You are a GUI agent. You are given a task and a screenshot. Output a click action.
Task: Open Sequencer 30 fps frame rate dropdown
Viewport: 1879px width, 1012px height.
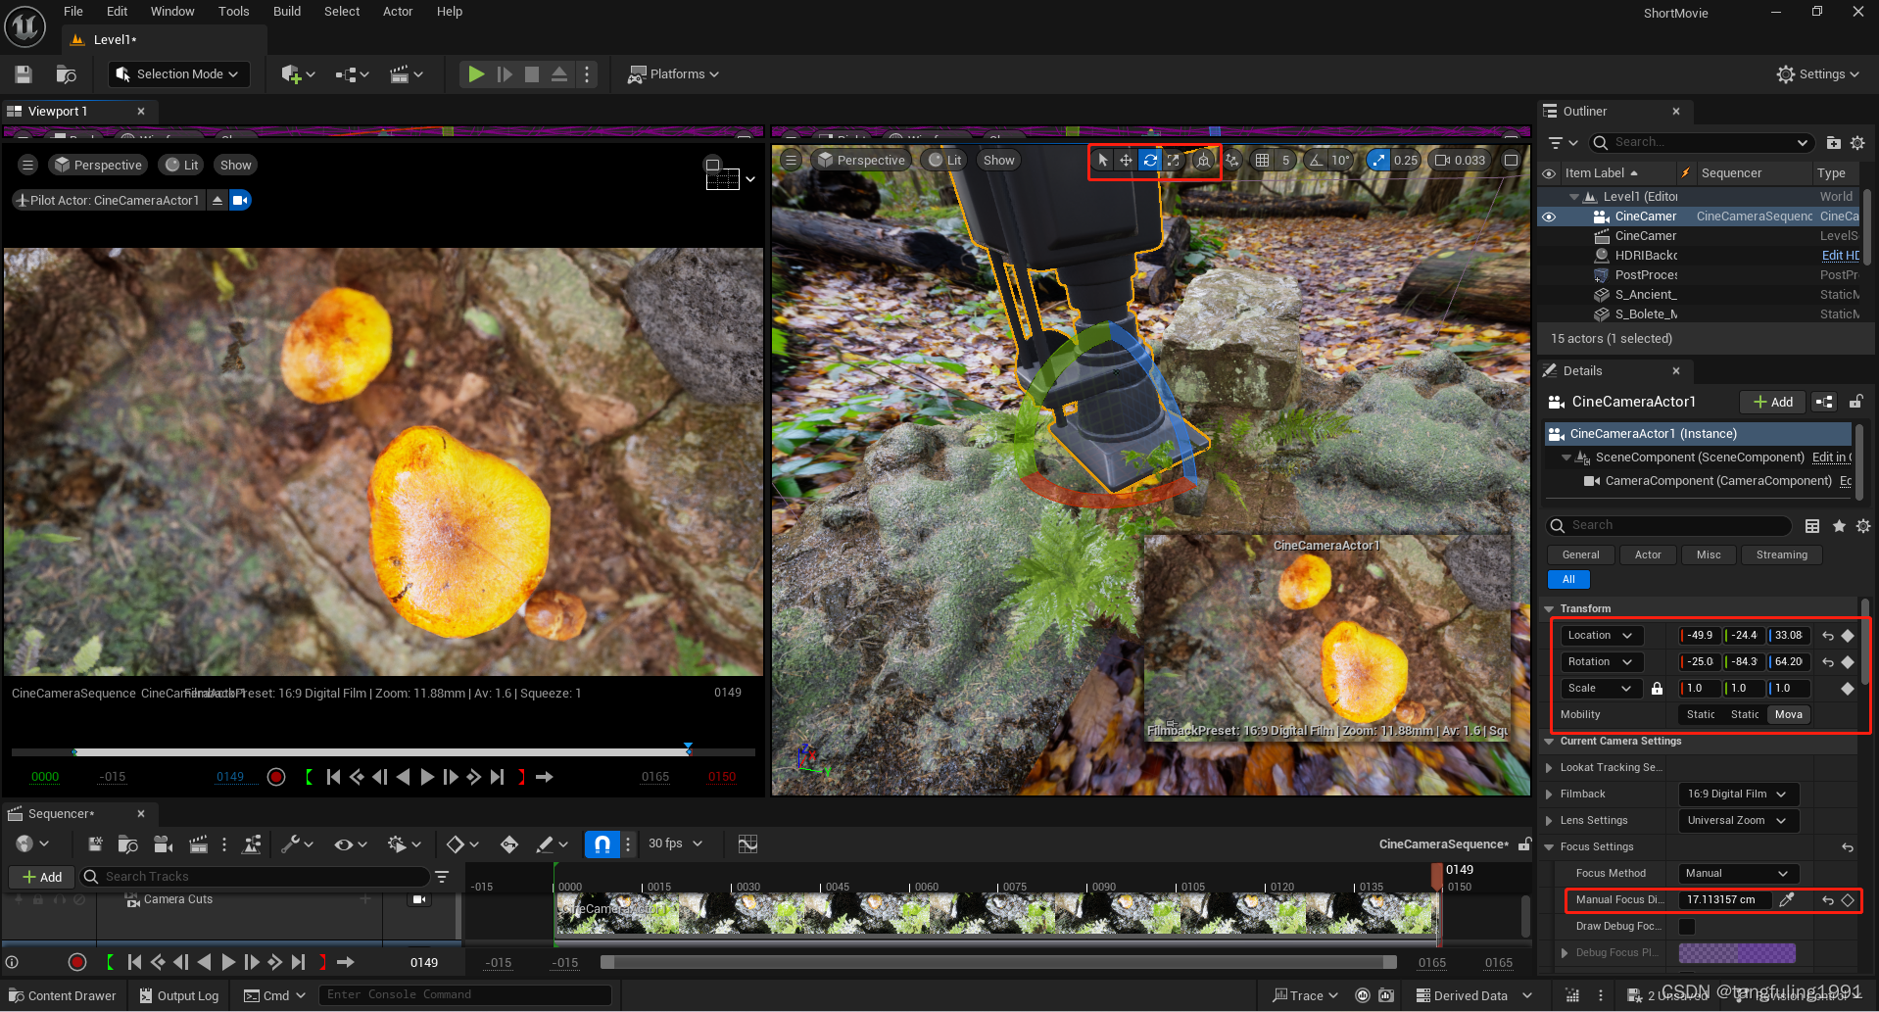pos(675,843)
